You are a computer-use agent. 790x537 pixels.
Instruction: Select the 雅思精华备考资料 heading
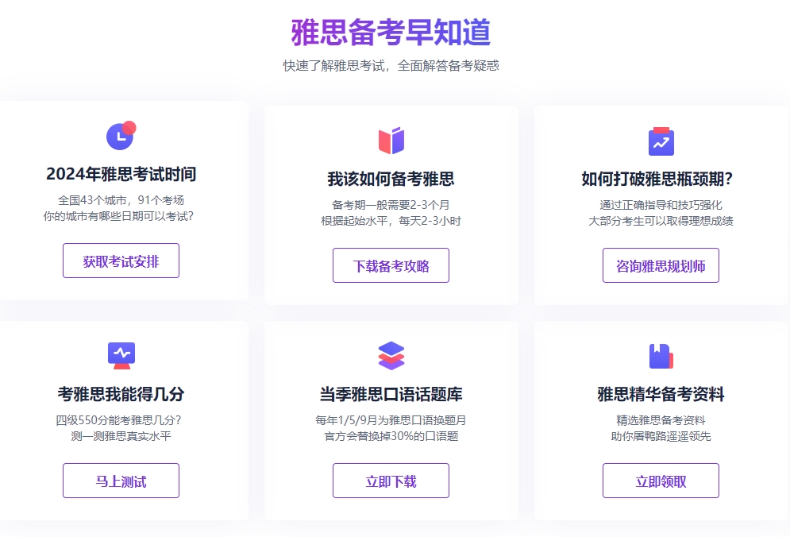click(661, 394)
